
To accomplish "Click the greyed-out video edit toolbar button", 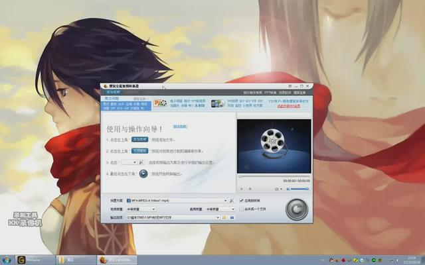I will pyautogui.click(x=131, y=93).
